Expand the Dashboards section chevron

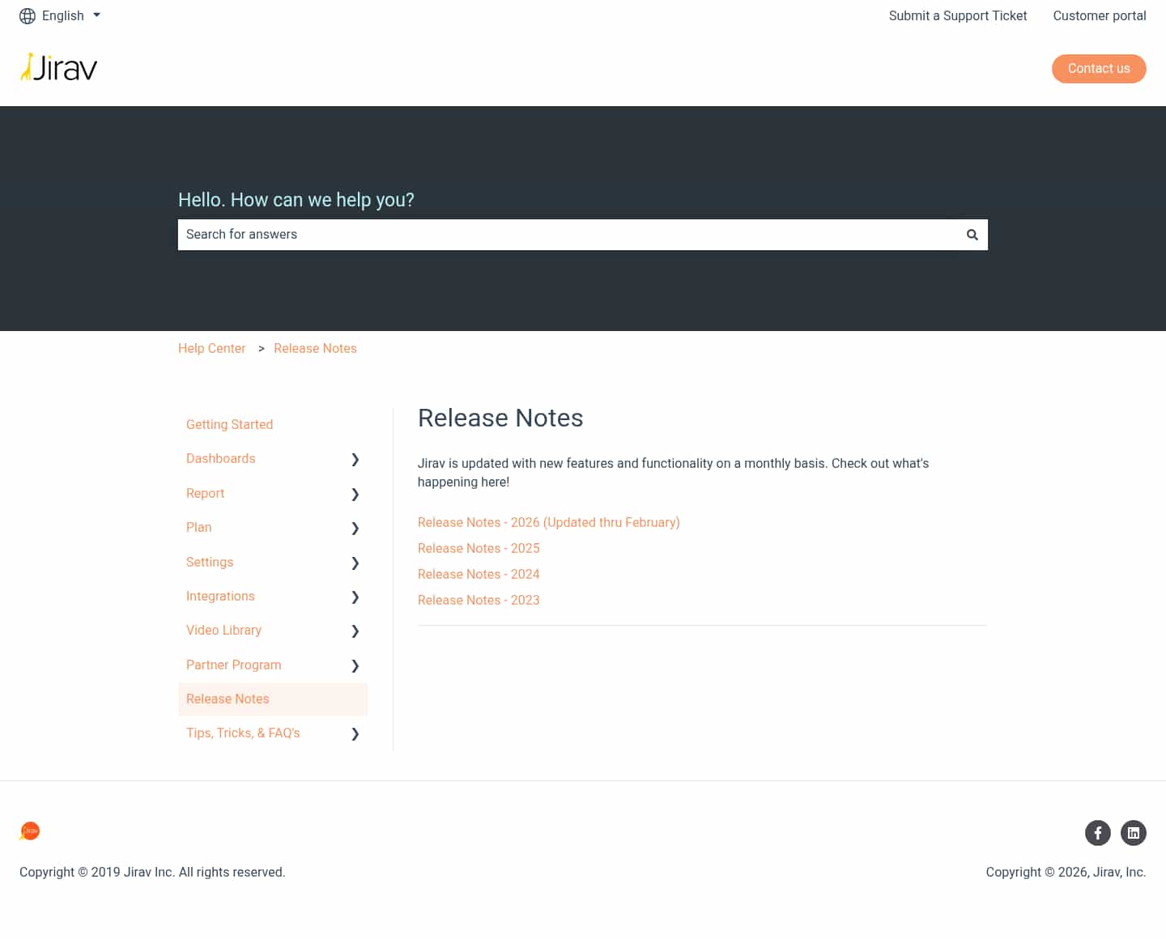(x=355, y=459)
